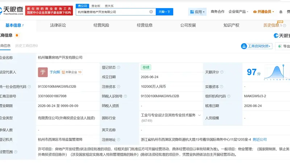The height and width of the screenshot is (163, 290).
Task: Select the 历史工商信息0 sub-tab
Action: 26,46
